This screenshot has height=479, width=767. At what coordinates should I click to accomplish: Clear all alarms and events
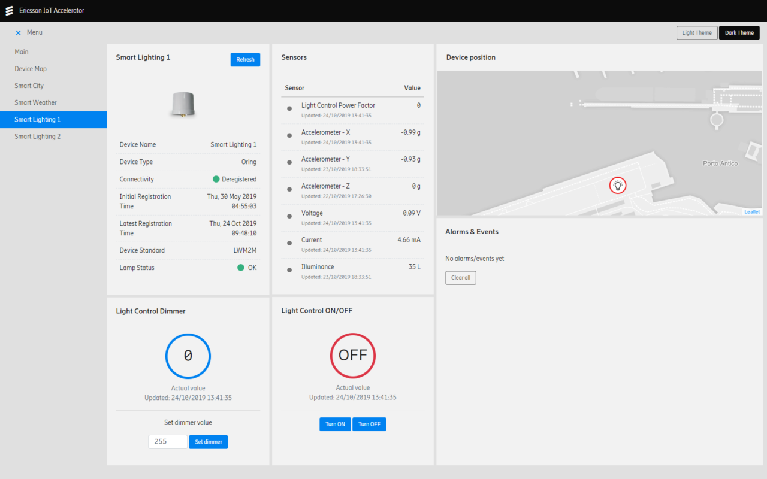point(460,278)
